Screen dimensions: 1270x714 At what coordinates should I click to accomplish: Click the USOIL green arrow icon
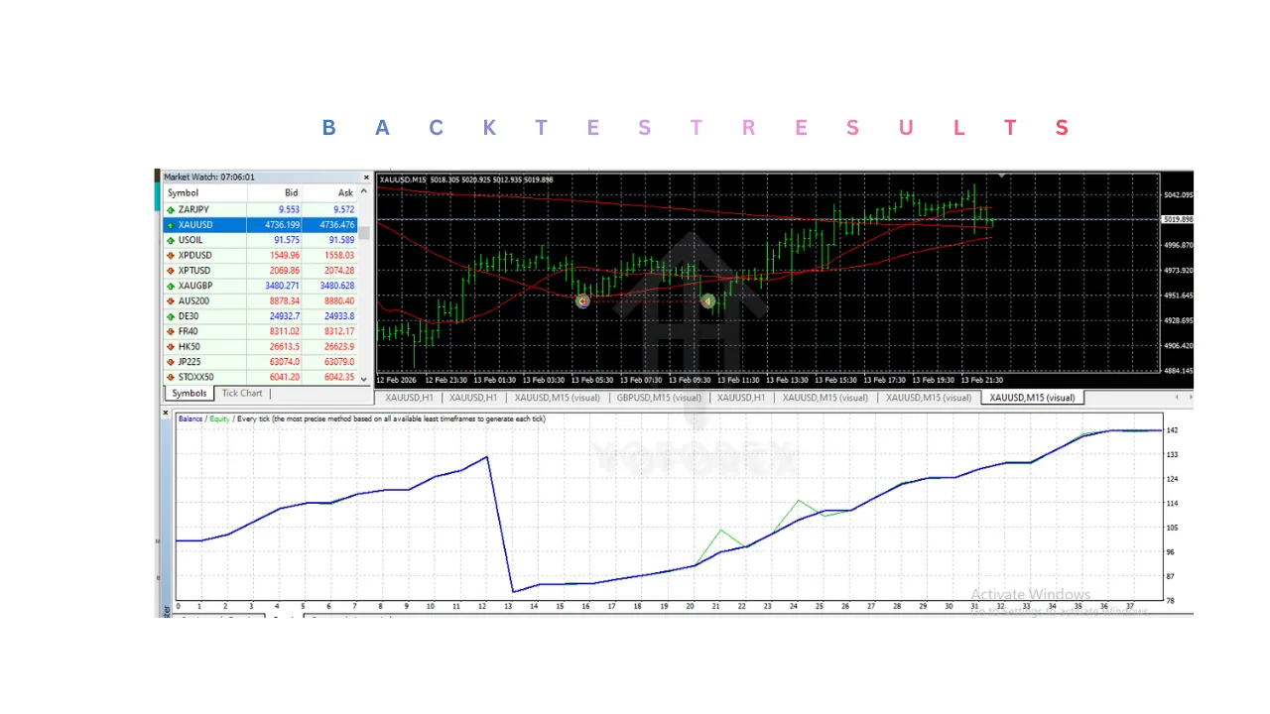[x=171, y=240]
